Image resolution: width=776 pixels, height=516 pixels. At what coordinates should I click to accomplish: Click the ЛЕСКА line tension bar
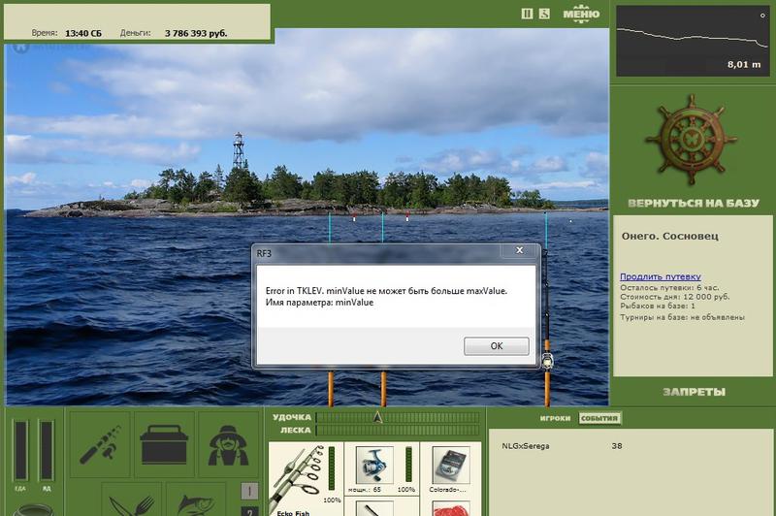[x=398, y=431]
